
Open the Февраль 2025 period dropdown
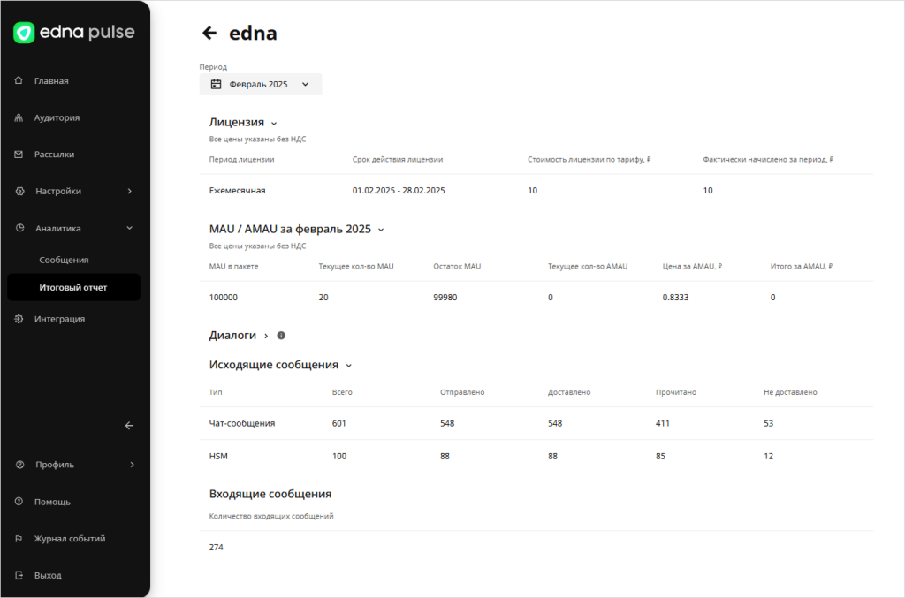(261, 84)
